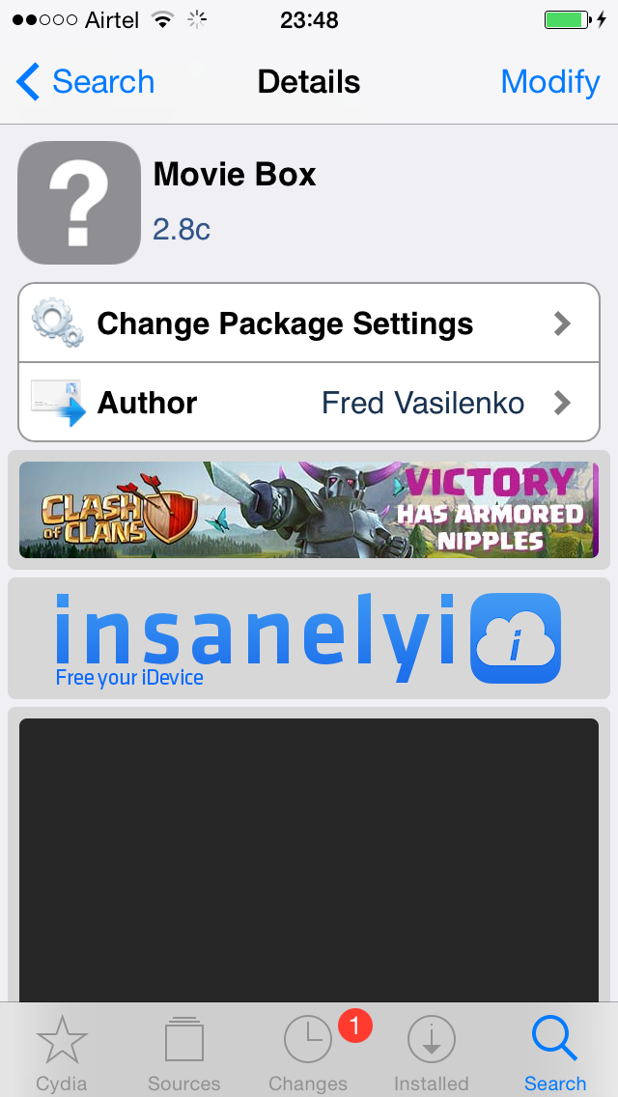Tap the insanelyi Free your iDevice banner
This screenshot has width=618, height=1097.
309,638
